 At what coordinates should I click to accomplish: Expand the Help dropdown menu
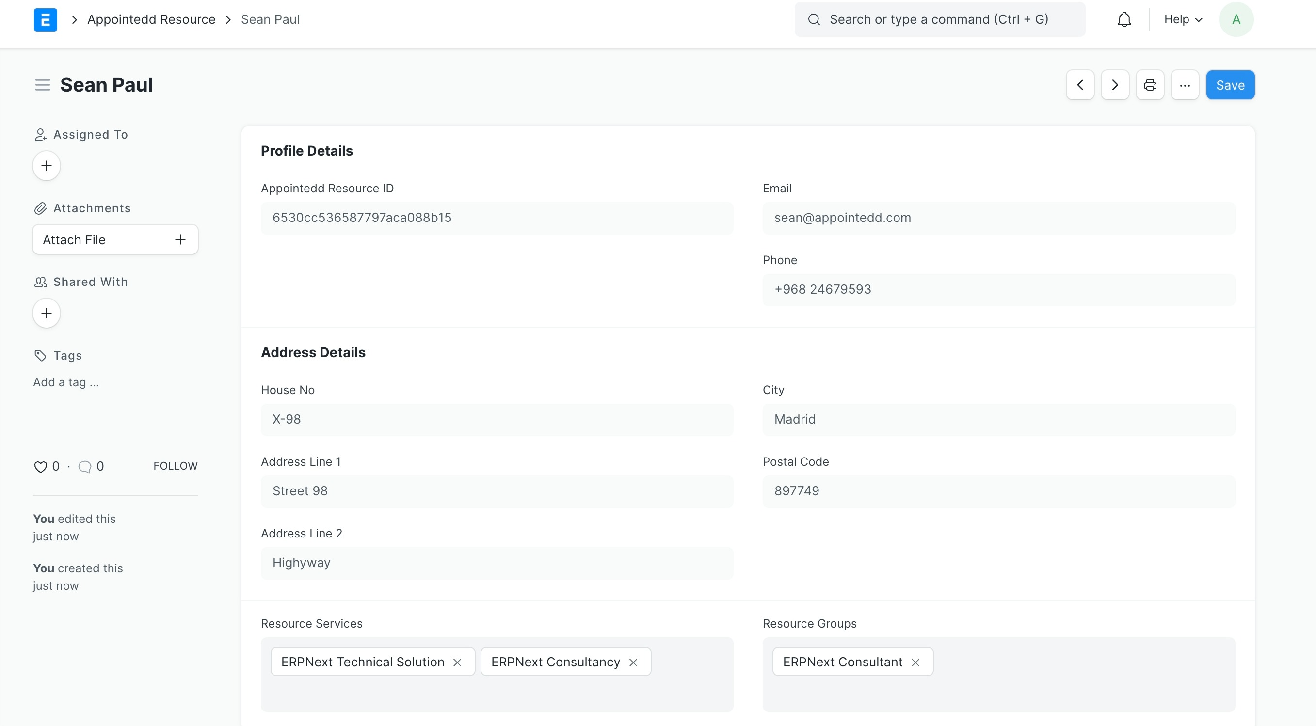(1183, 19)
